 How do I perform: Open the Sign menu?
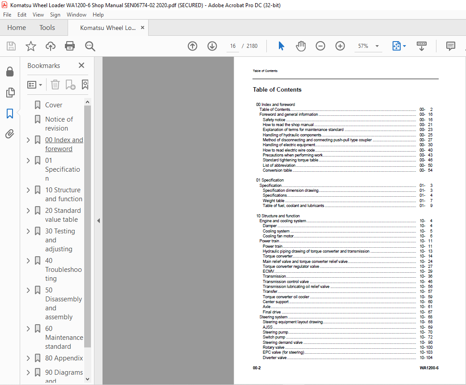point(55,15)
